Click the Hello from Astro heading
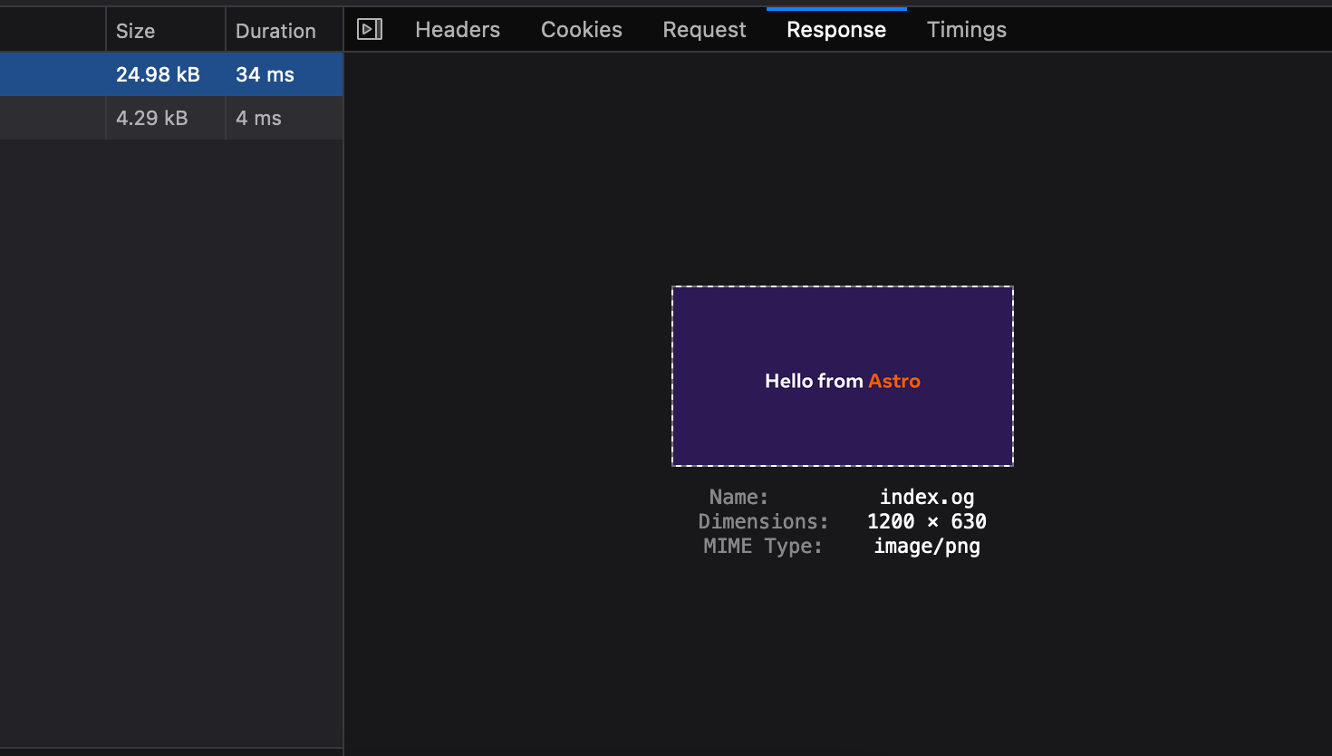Screen dimensions: 1332x756 coord(842,381)
